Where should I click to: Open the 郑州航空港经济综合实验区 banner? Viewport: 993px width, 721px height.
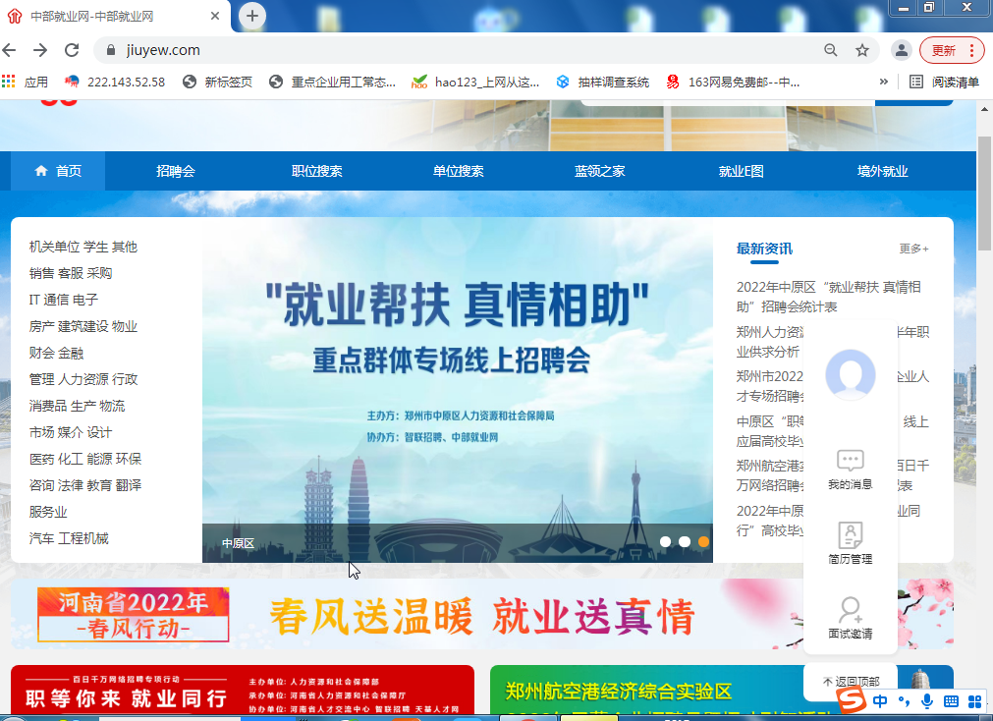point(646,690)
